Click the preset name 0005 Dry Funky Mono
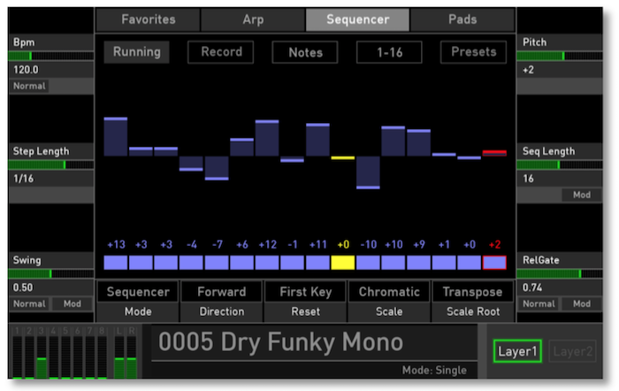Screen dimensions: 619x391 pos(280,343)
